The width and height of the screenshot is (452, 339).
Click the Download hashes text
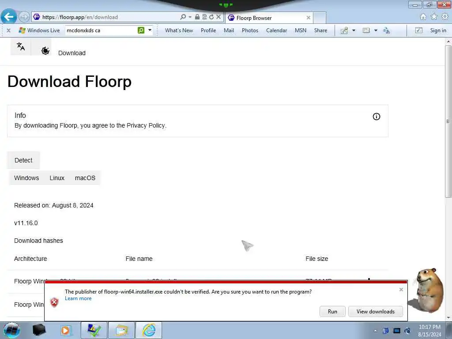point(38,241)
